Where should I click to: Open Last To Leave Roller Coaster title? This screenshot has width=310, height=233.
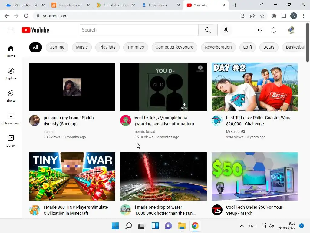click(x=258, y=121)
